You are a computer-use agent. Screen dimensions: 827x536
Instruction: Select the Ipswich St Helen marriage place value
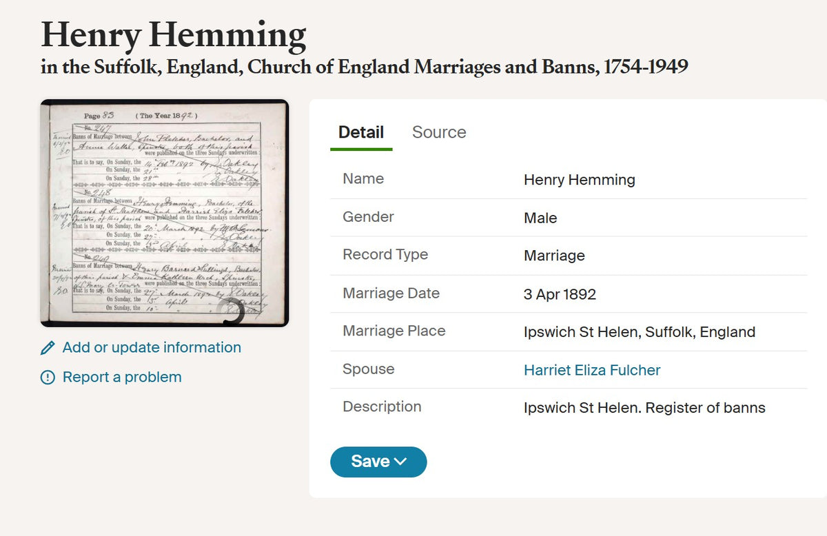[x=640, y=332]
